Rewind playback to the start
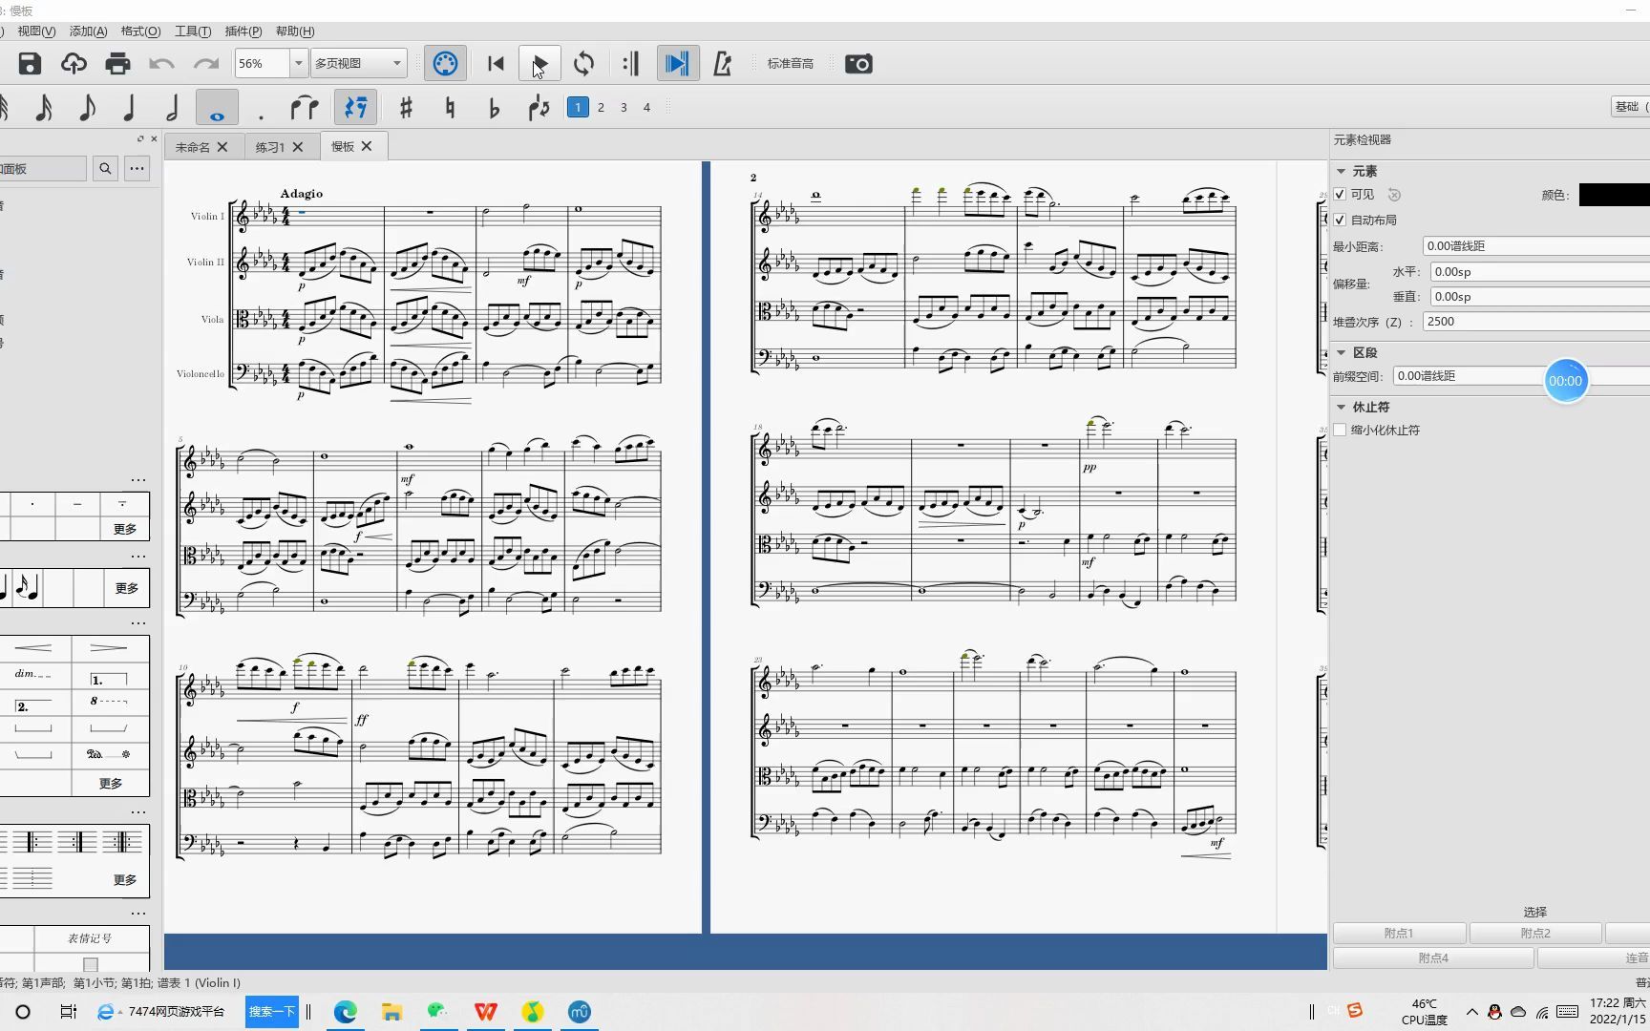The image size is (1650, 1031). tap(496, 64)
